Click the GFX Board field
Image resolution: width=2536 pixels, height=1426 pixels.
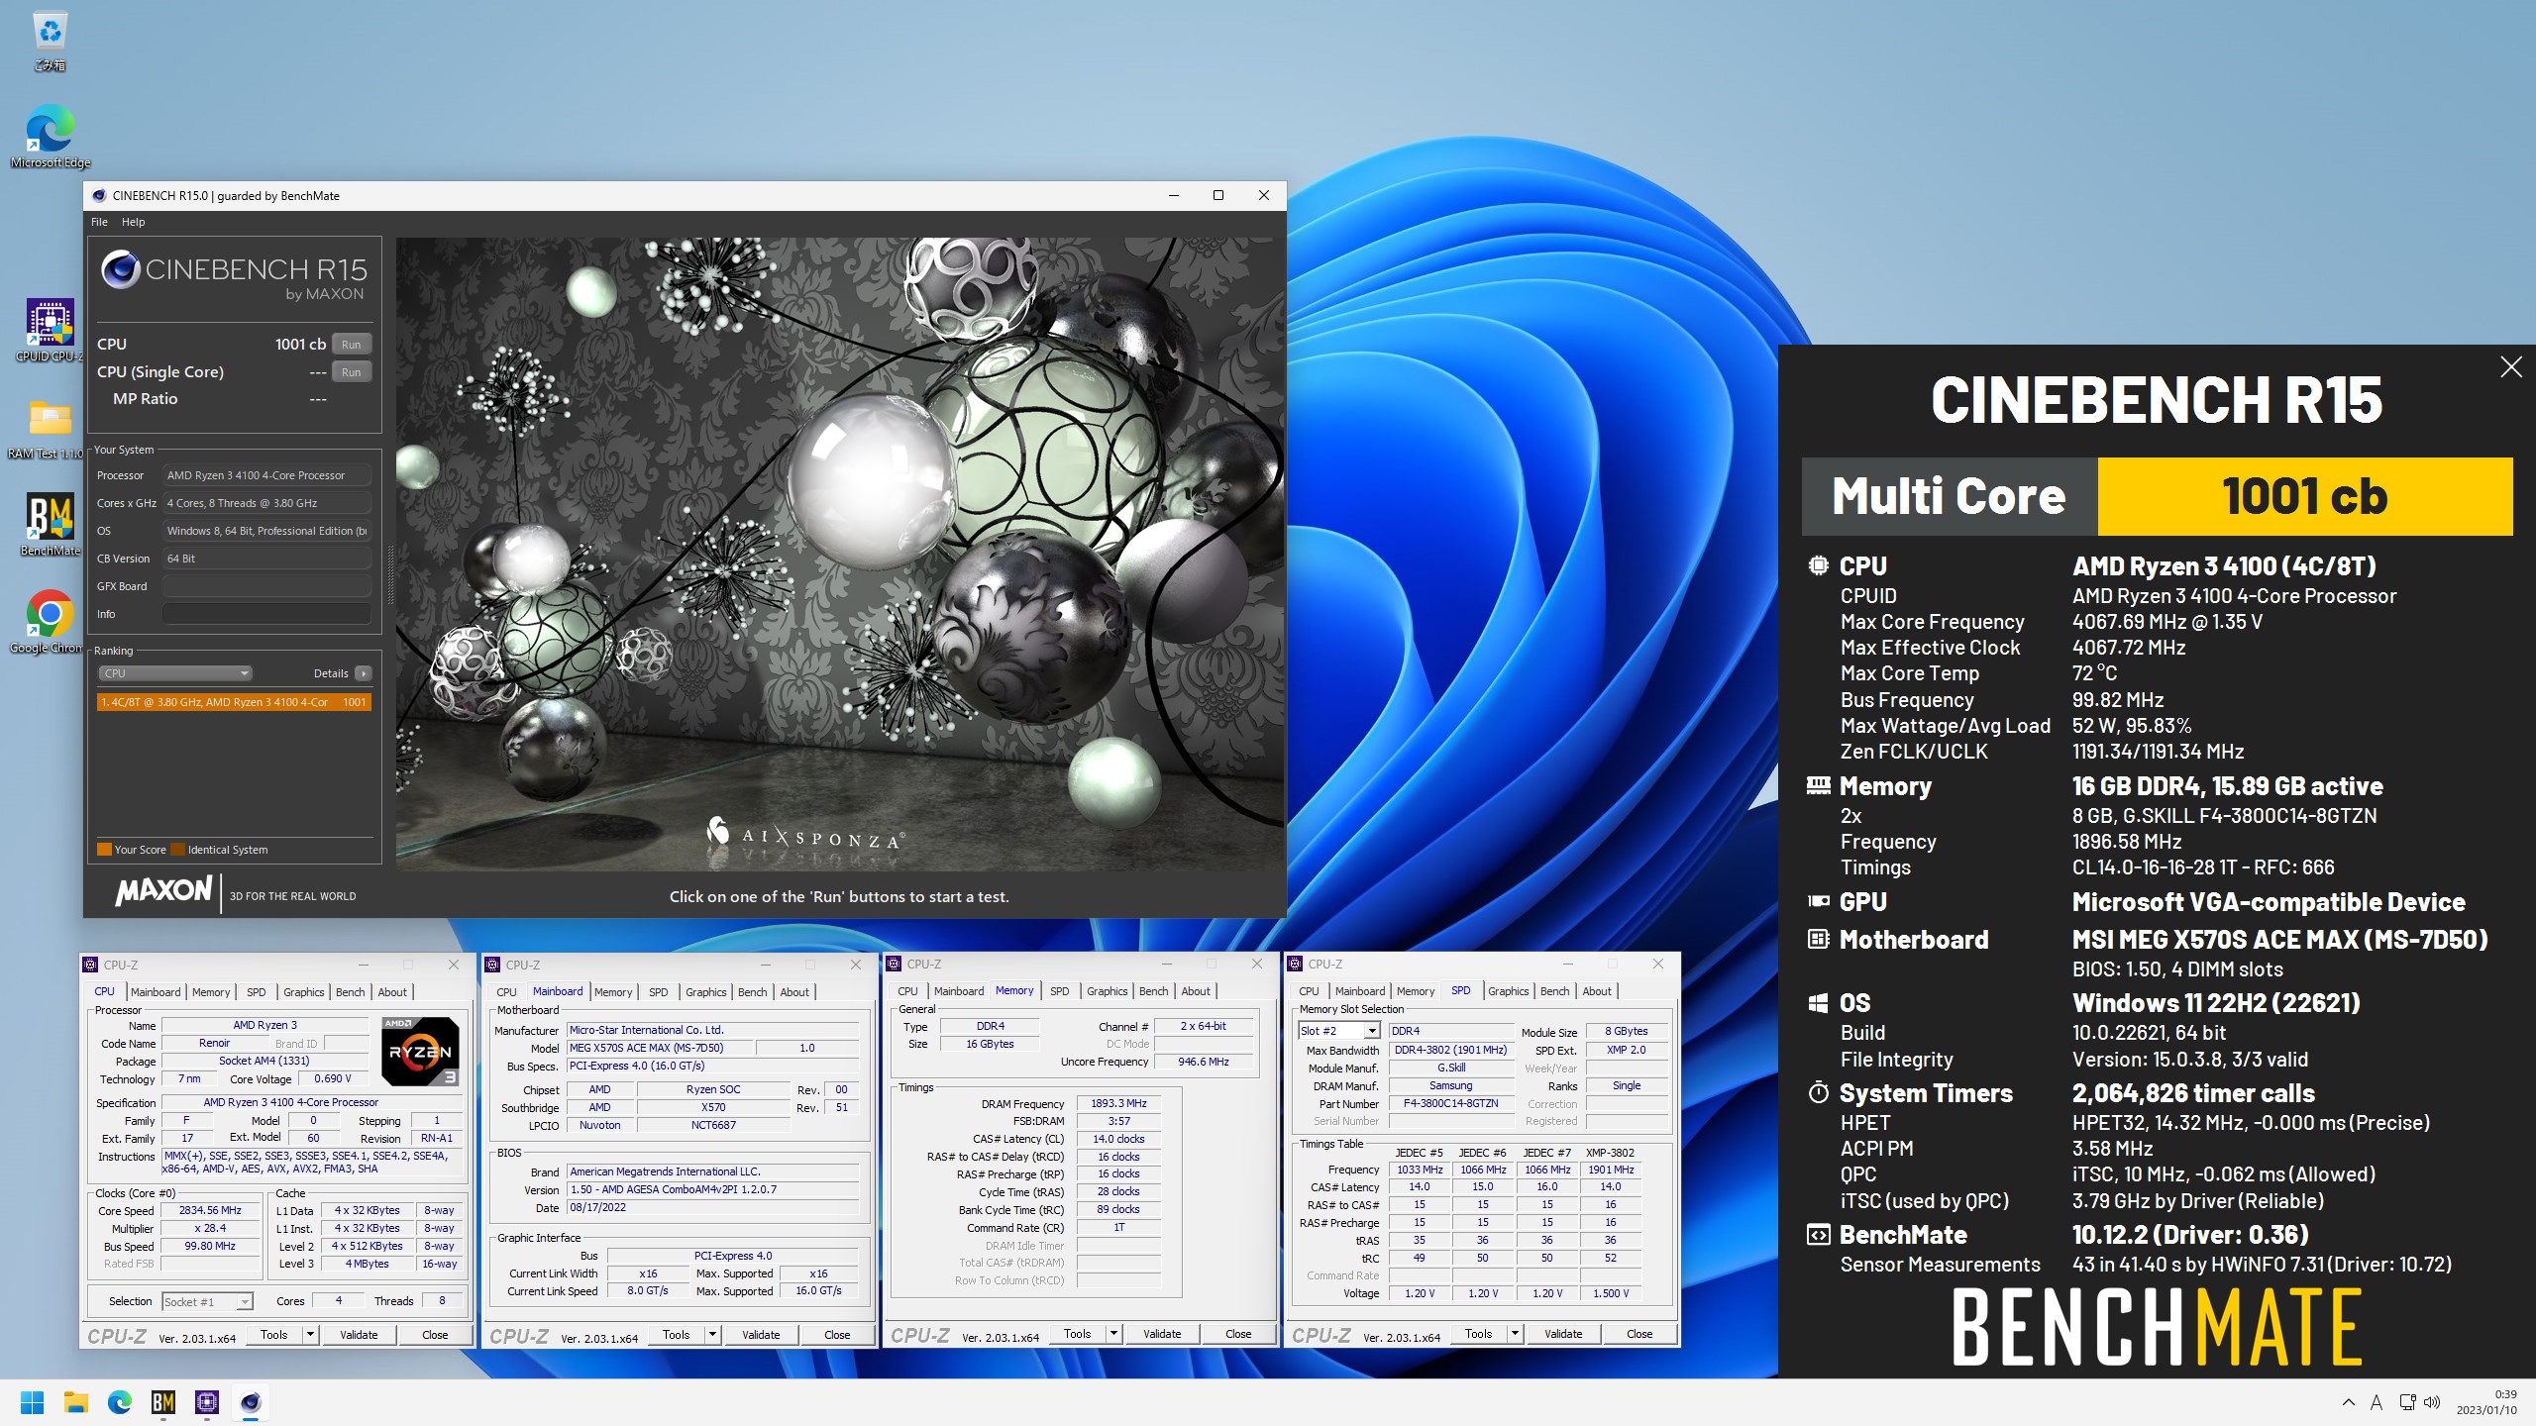266,586
